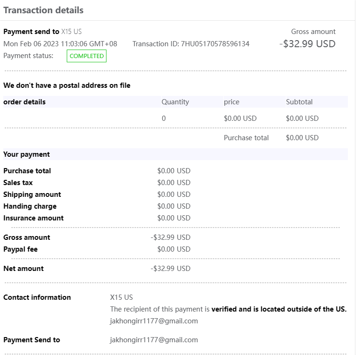Click the recipient email under Contact information
The image size is (363, 355).
point(154,321)
